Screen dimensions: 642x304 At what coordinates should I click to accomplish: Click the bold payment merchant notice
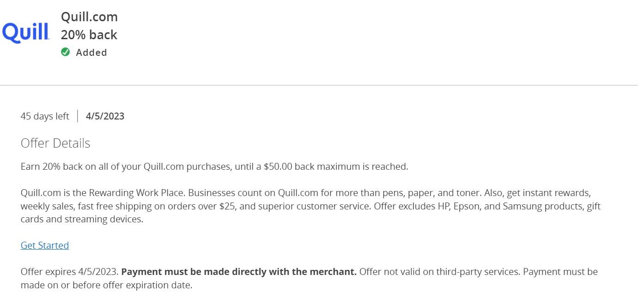click(239, 272)
